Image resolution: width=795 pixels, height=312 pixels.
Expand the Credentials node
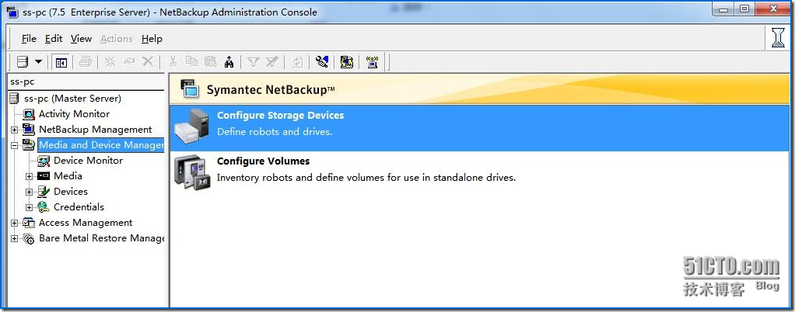pyautogui.click(x=30, y=207)
